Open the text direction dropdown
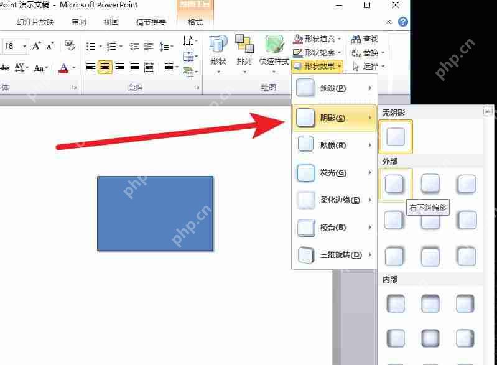This screenshot has height=365, width=497. pyautogui.click(x=190, y=40)
